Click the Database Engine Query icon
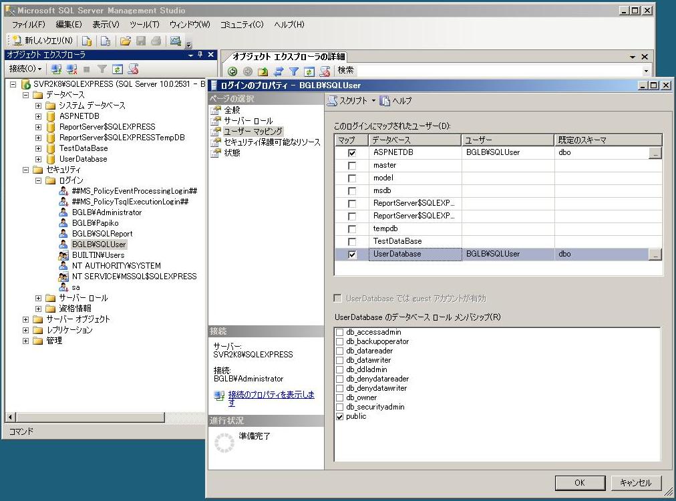The image size is (676, 501). coord(87,41)
